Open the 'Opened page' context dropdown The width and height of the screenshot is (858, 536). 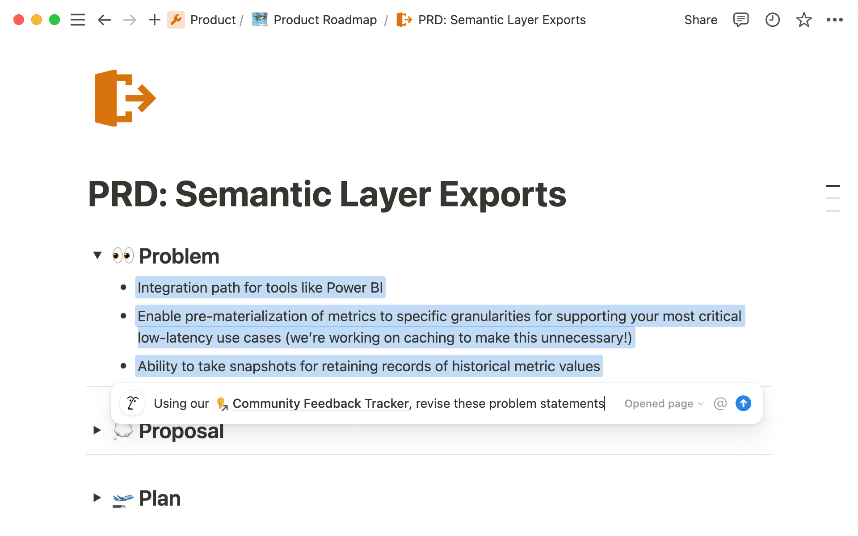point(664,404)
